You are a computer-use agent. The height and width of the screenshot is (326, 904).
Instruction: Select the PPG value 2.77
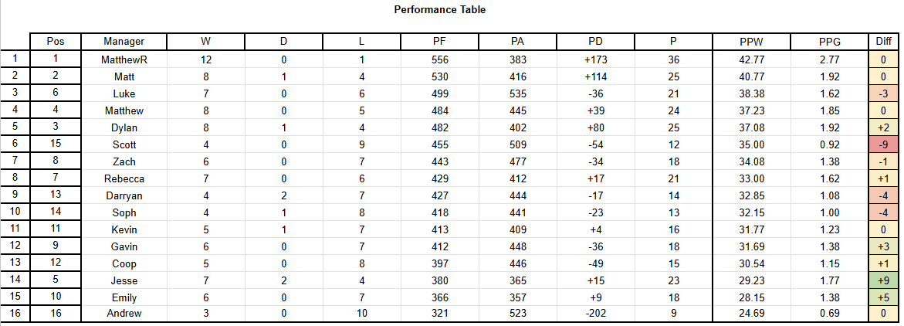pos(829,59)
